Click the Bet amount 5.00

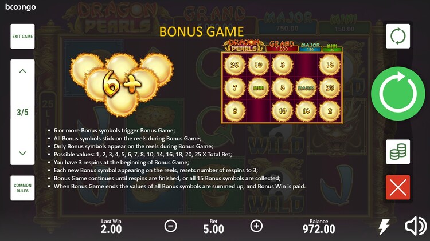coord(213,229)
